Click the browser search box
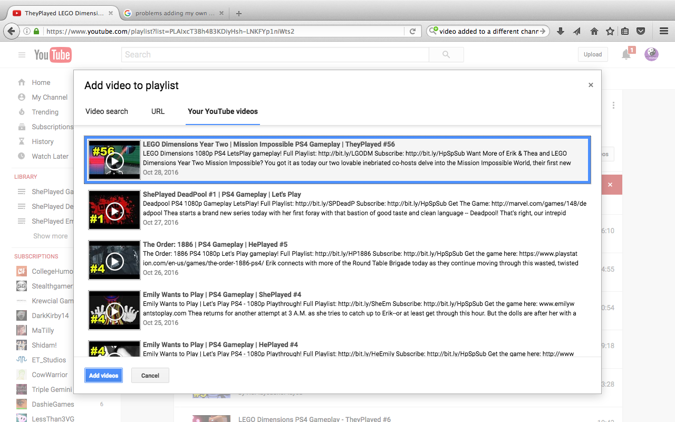The width and height of the screenshot is (675, 422). (488, 32)
